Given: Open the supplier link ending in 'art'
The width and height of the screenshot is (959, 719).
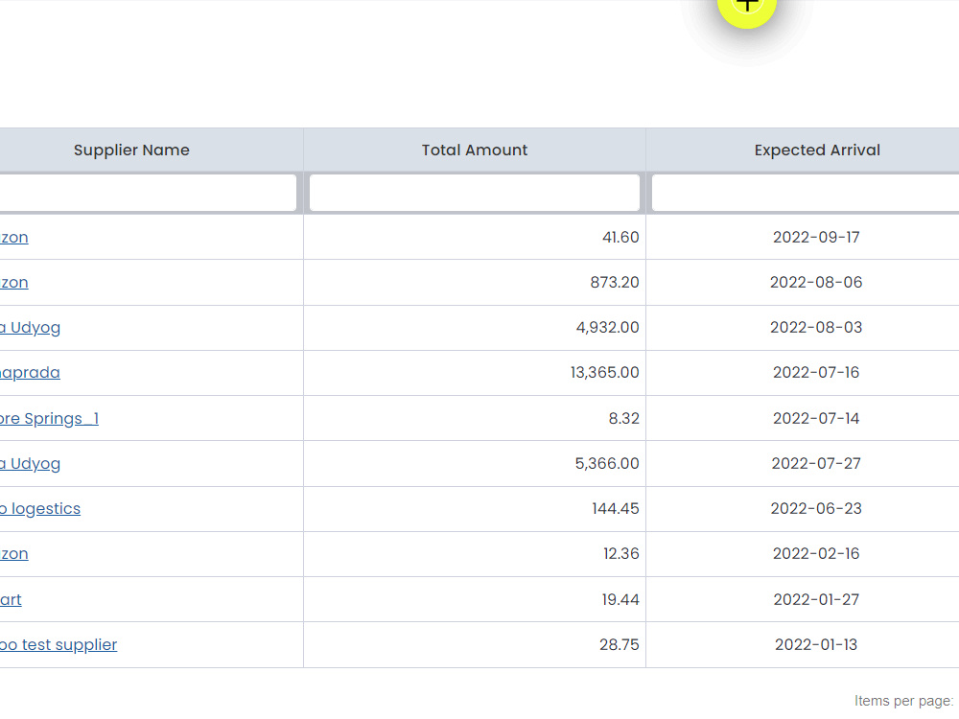Looking at the screenshot, I should click(x=11, y=600).
